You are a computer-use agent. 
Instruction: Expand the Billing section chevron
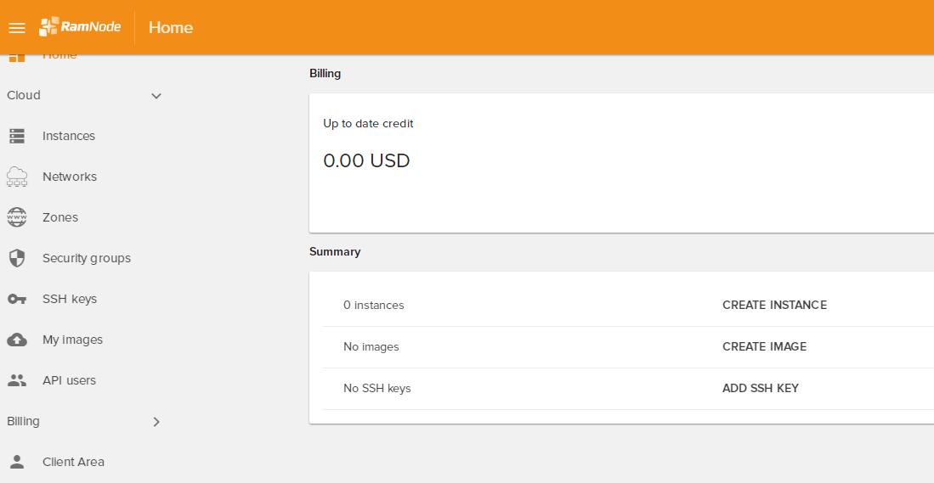[x=156, y=422]
